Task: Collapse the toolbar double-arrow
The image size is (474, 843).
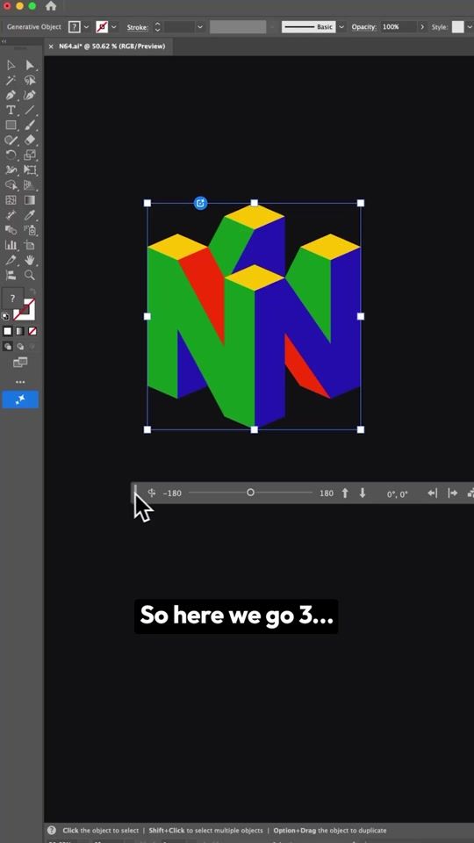Action: point(4,41)
